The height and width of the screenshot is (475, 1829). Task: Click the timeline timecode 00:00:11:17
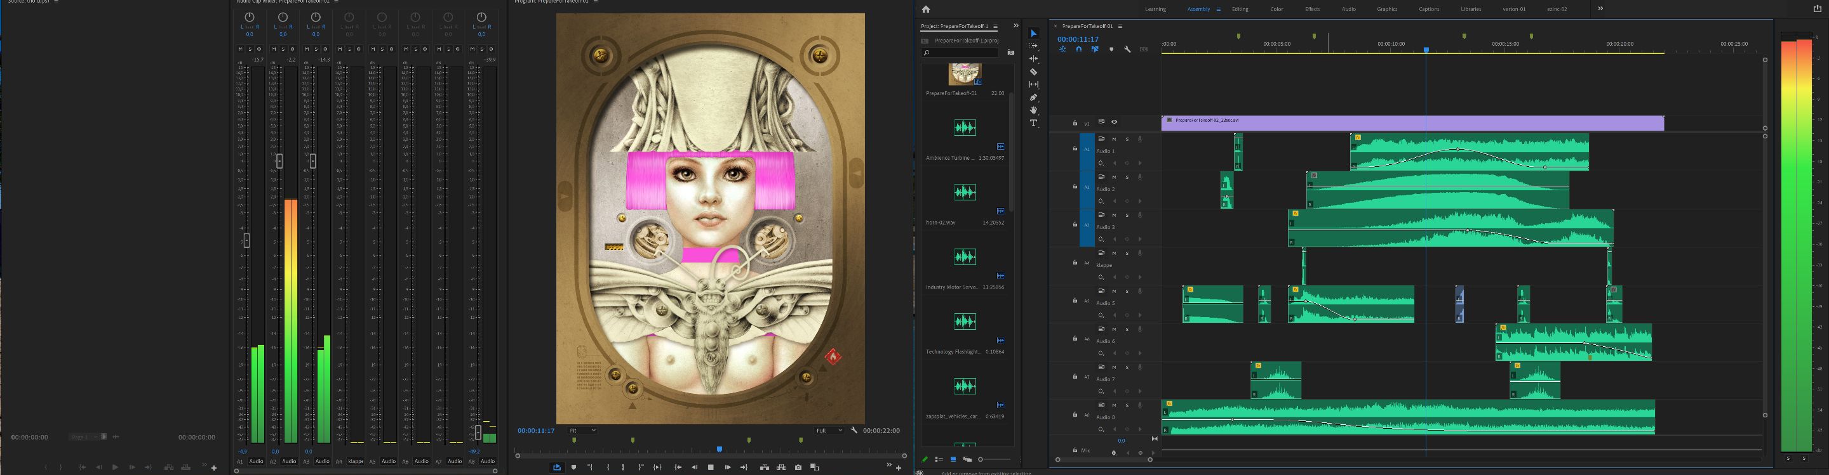[x=1078, y=40]
